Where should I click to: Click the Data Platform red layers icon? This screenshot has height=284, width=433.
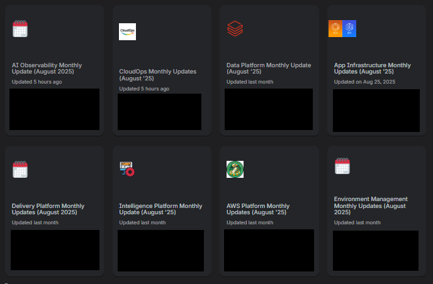235,28
